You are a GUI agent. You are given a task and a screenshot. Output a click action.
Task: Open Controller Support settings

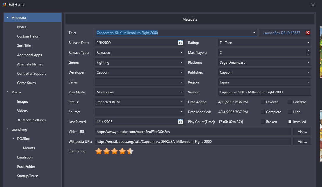(31, 74)
